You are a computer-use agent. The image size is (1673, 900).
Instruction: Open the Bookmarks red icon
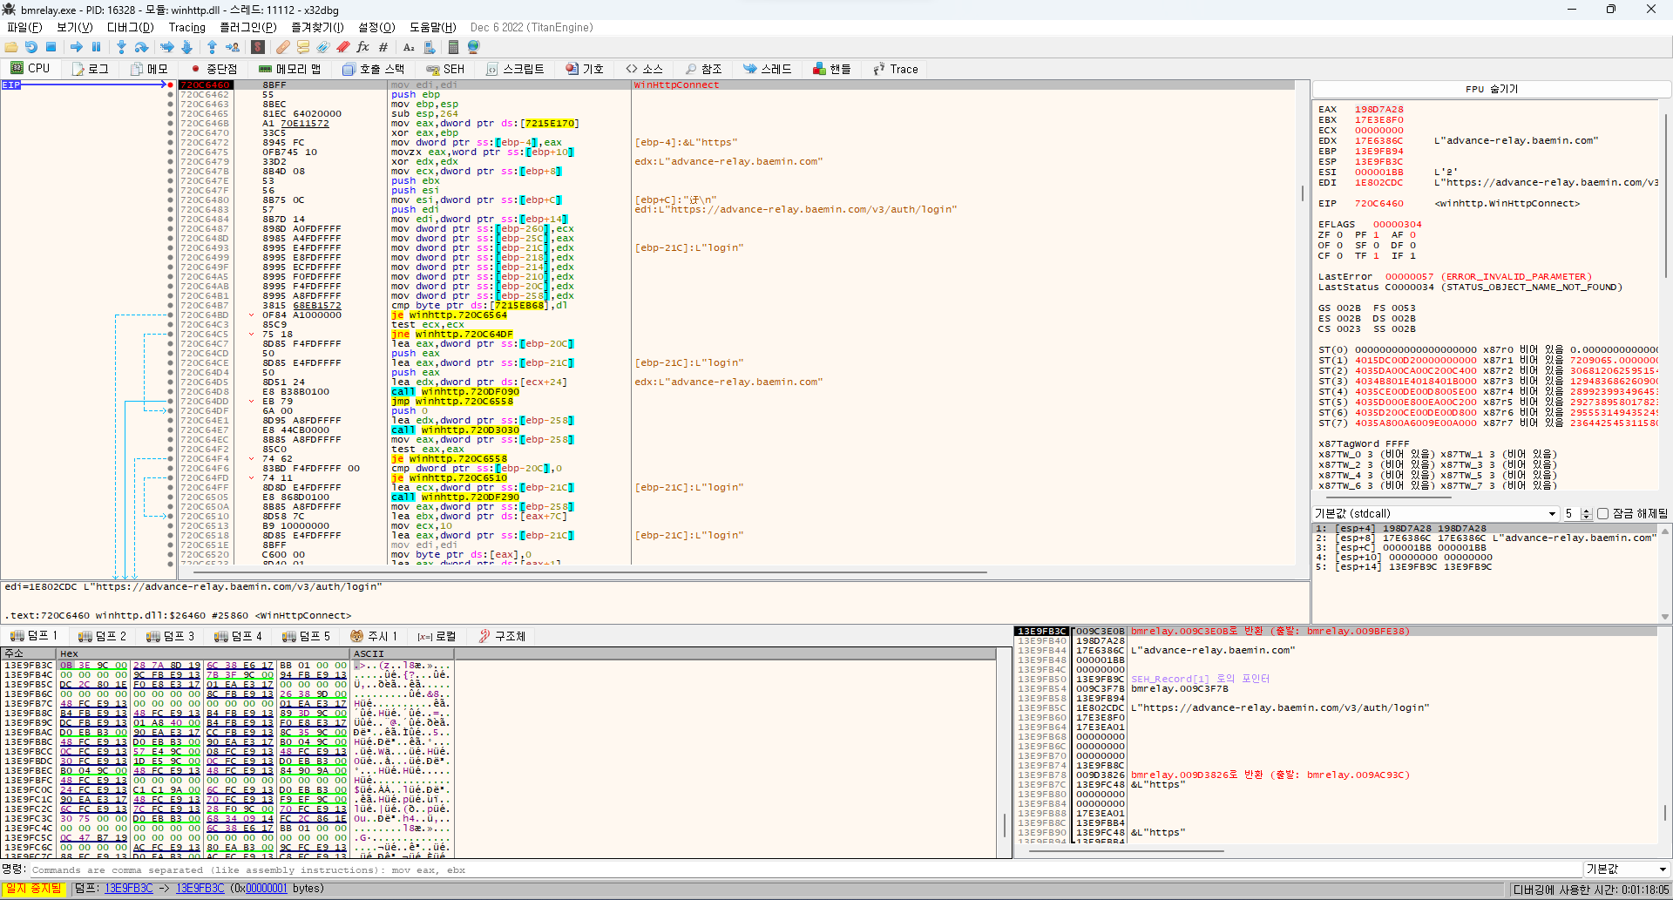(x=343, y=47)
